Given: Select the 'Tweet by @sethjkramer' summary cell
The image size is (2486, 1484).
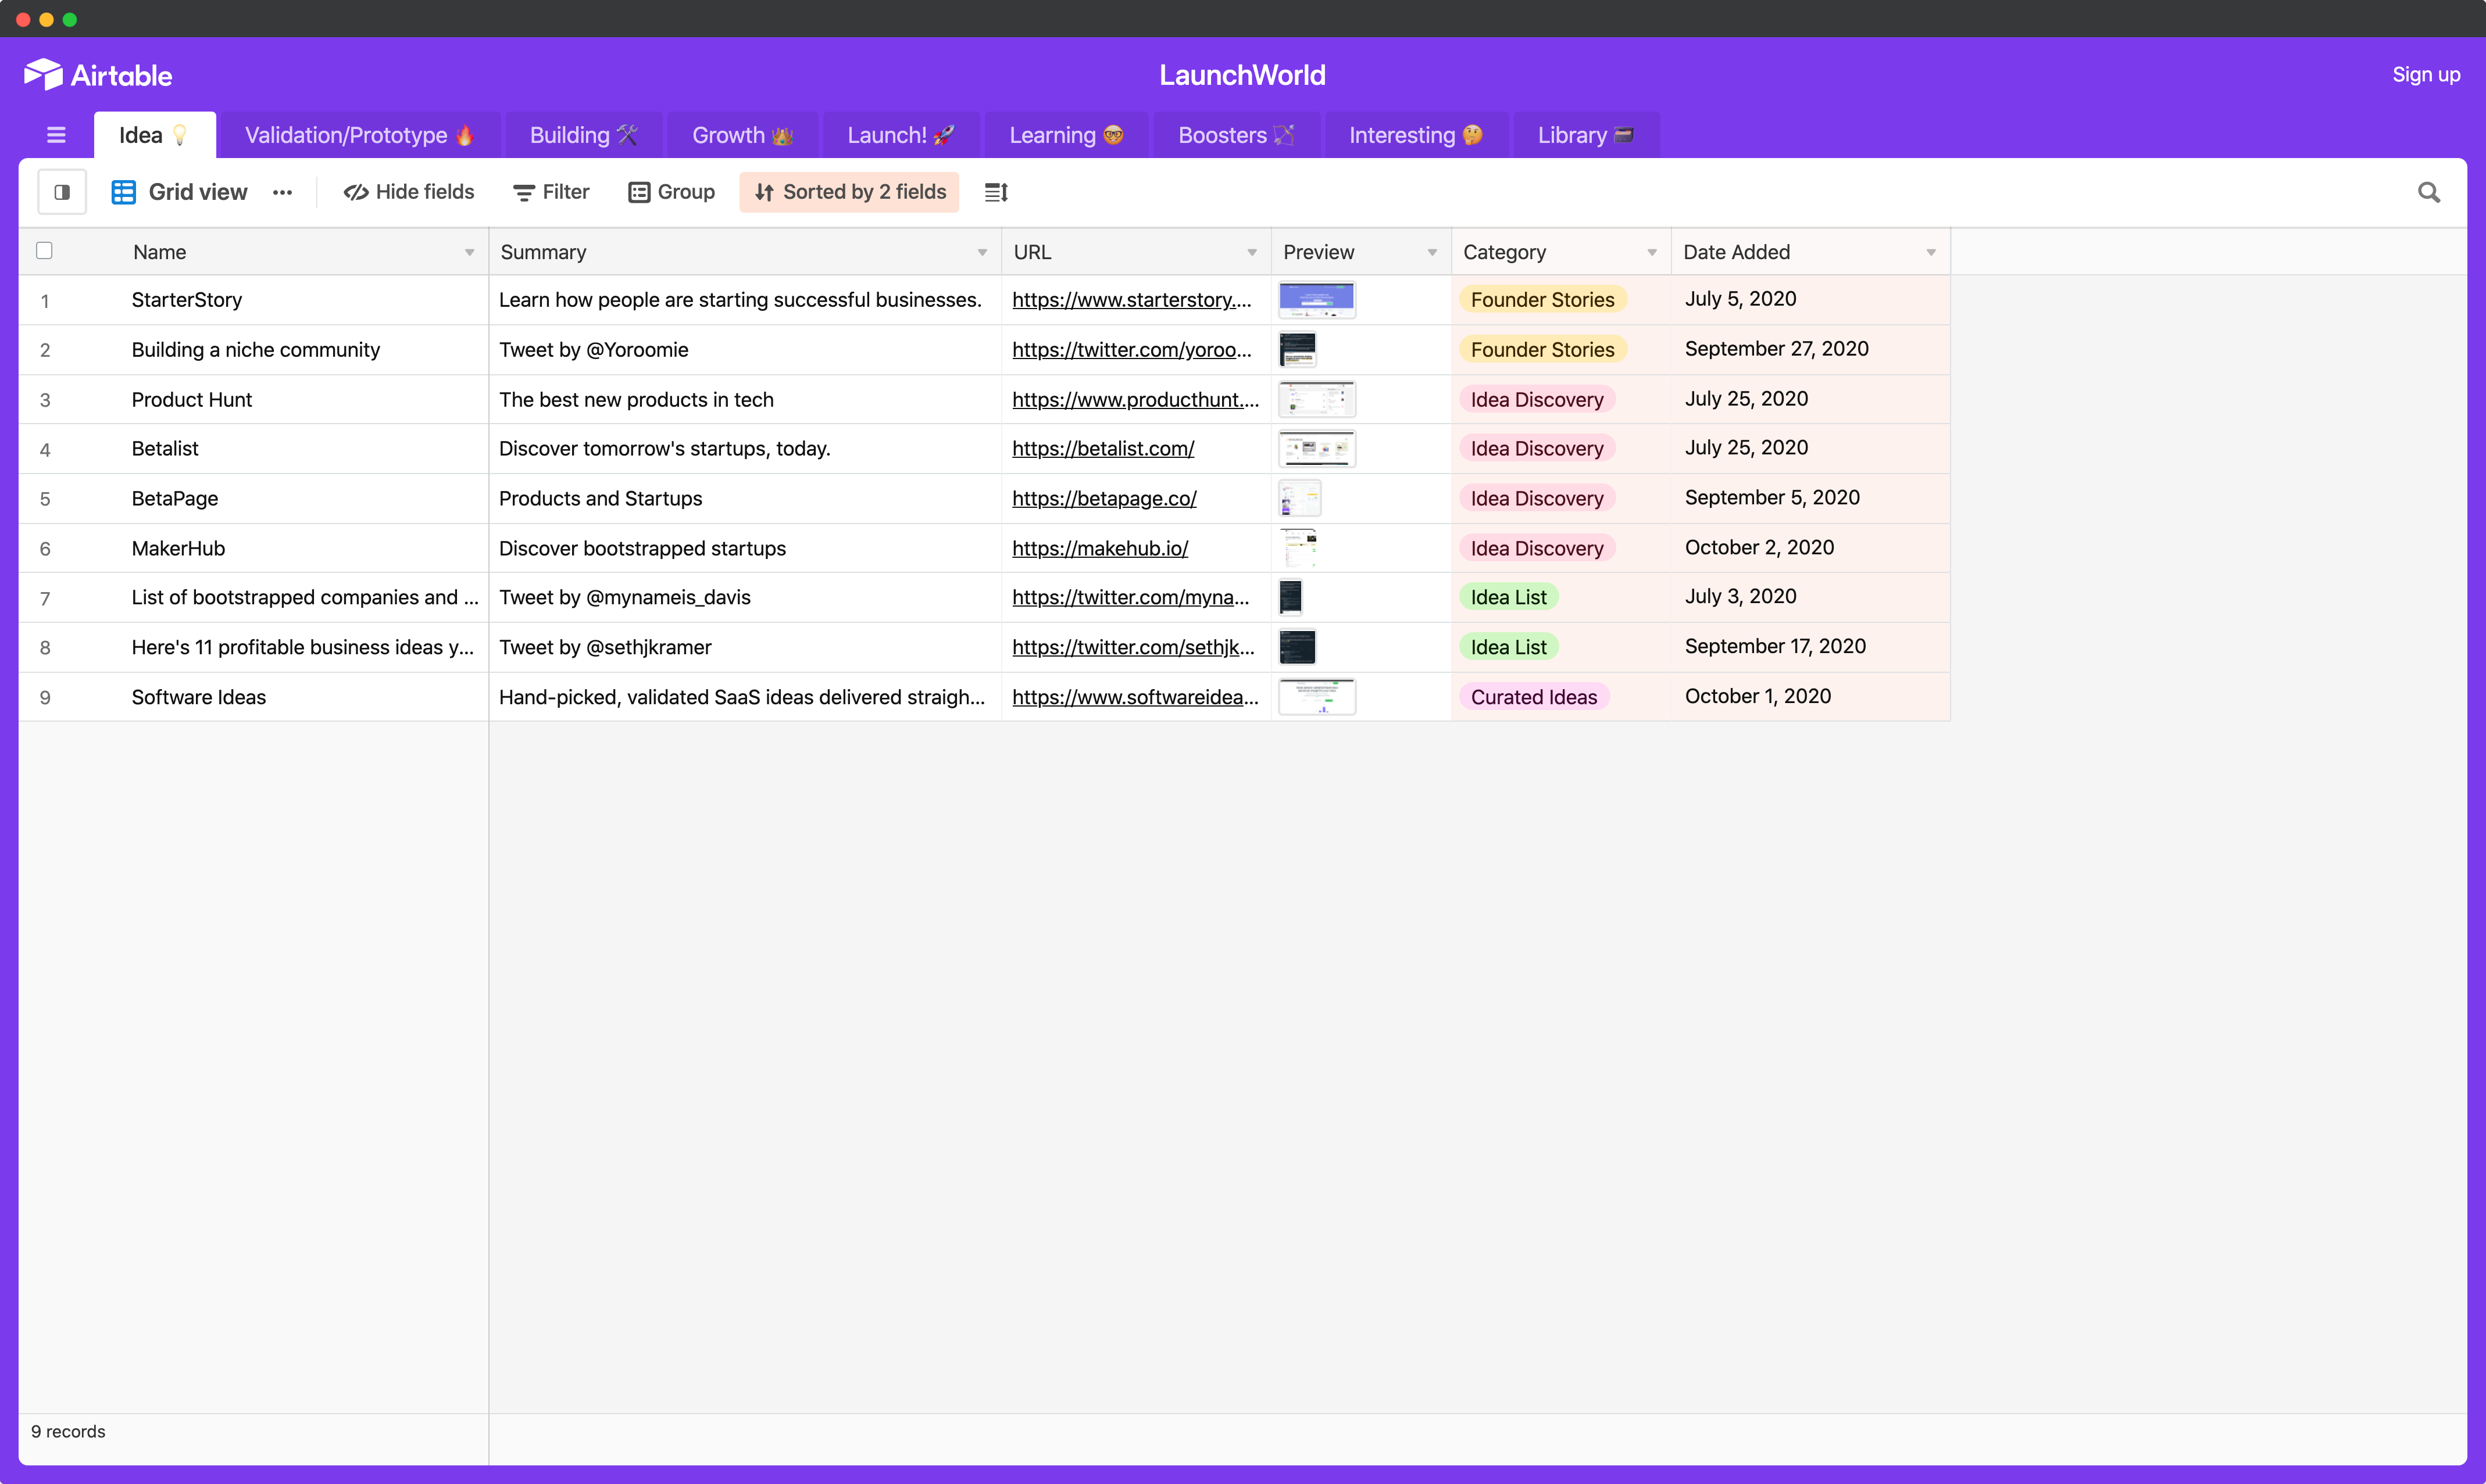Looking at the screenshot, I should coord(745,648).
